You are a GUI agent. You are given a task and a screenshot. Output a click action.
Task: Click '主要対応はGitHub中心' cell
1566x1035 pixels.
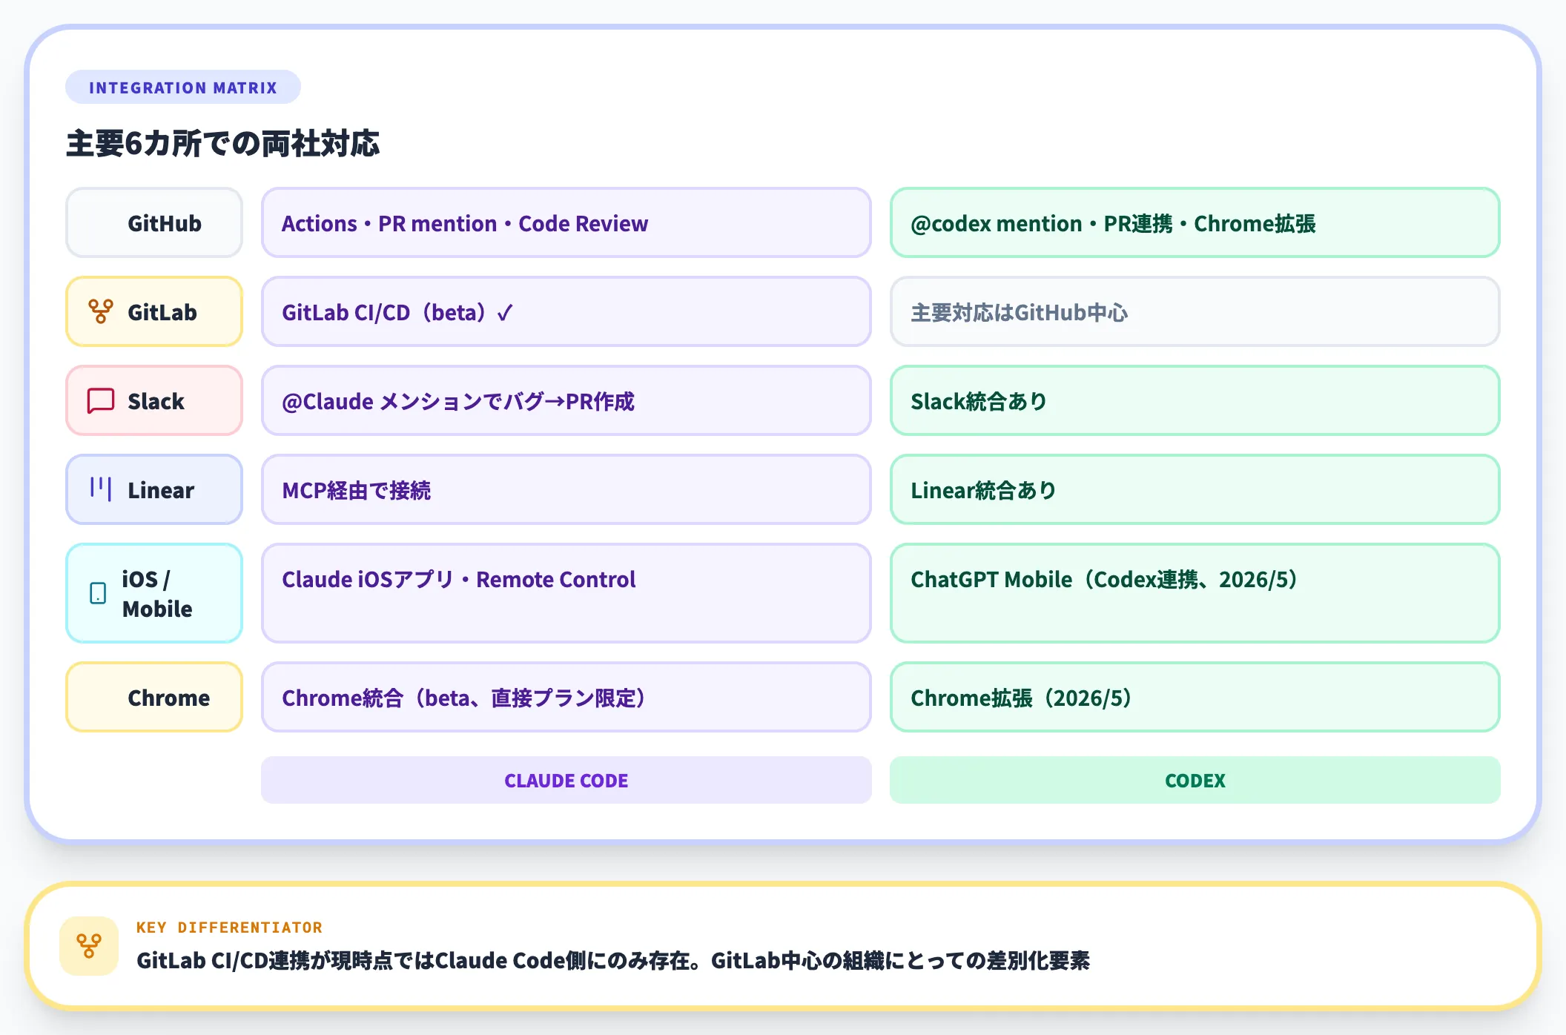click(1195, 311)
